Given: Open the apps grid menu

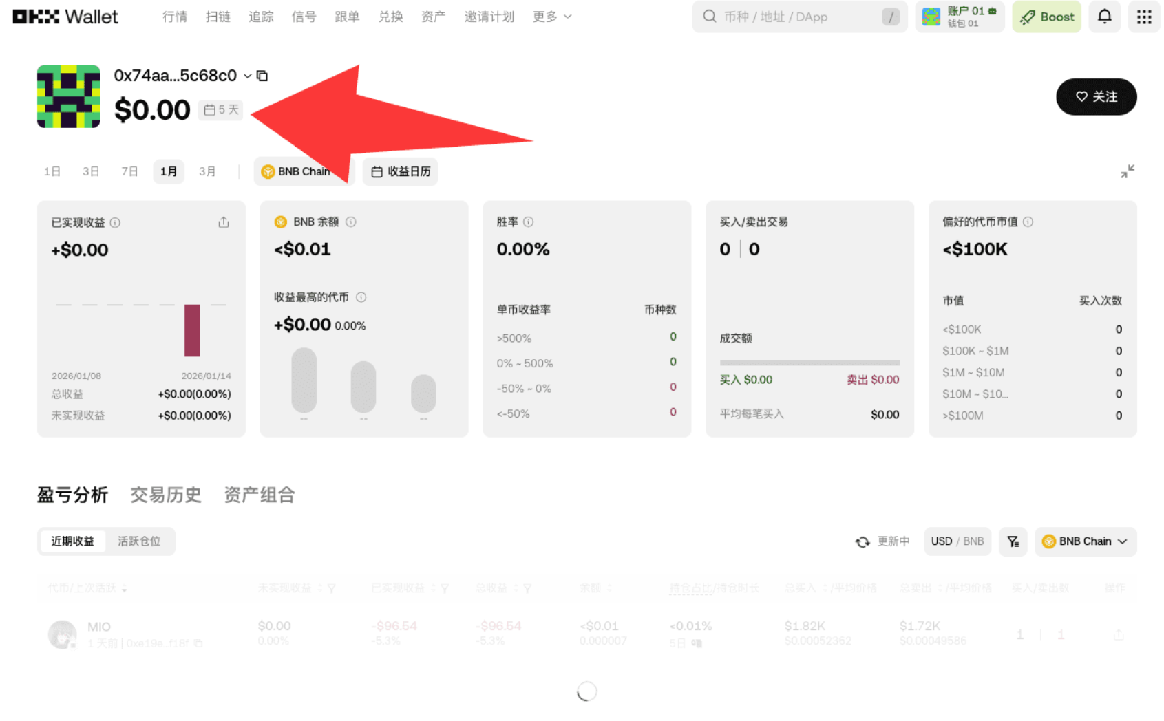Looking at the screenshot, I should (x=1143, y=17).
